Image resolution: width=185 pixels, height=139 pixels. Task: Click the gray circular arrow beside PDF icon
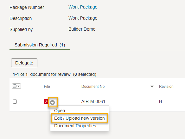tap(53, 102)
